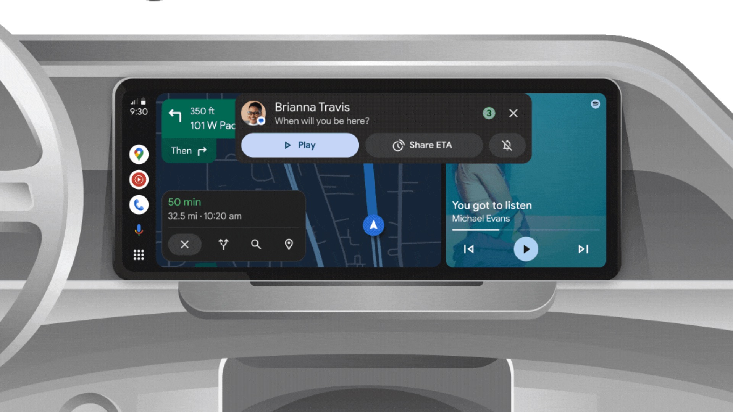
Task: Open Phone dialer app
Action: [140, 203]
